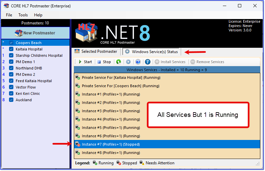Click the Instance #5 service status icon
The width and height of the screenshot is (265, 171).
(78, 127)
